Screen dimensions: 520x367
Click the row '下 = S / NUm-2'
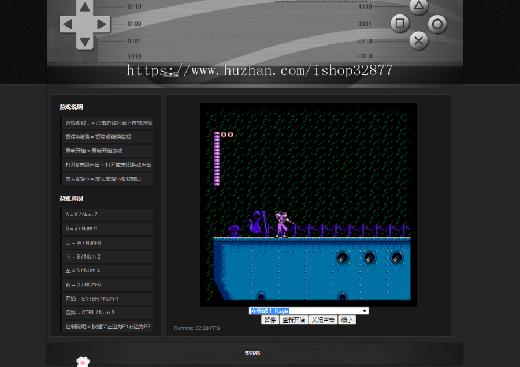tap(106, 257)
